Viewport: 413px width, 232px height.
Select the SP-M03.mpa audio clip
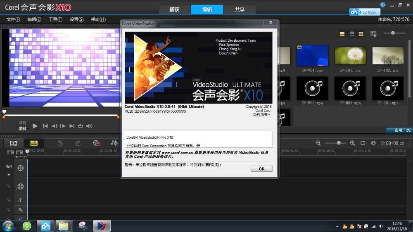350,88
